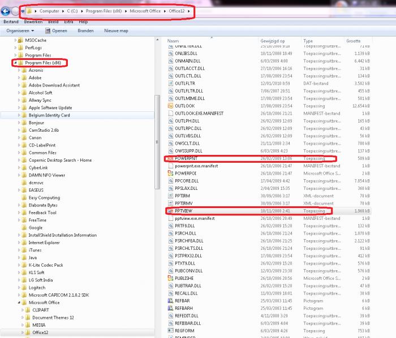This screenshot has height=338, width=396.
Task: Select the PSRCHFEA.DLL file name
Action: coord(189,241)
